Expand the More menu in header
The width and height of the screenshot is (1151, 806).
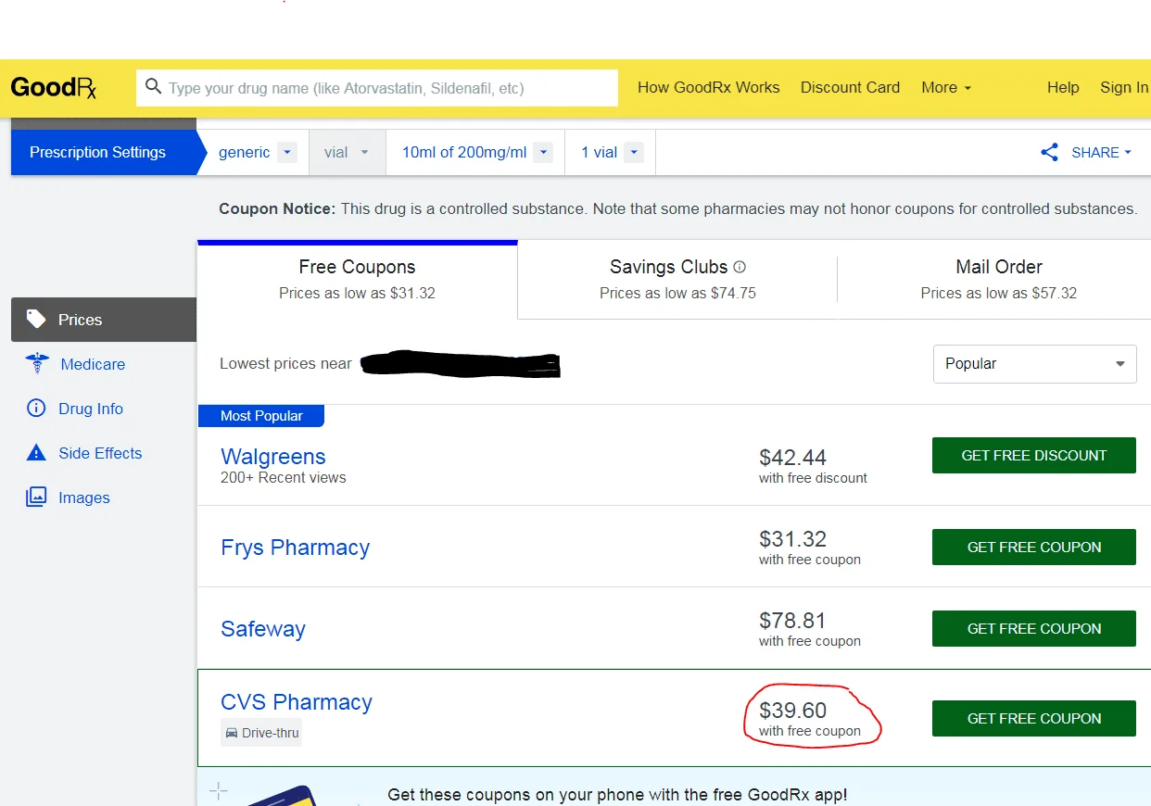946,88
